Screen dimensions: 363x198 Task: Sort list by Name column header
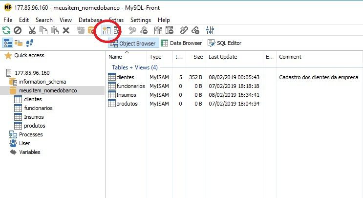click(126, 57)
